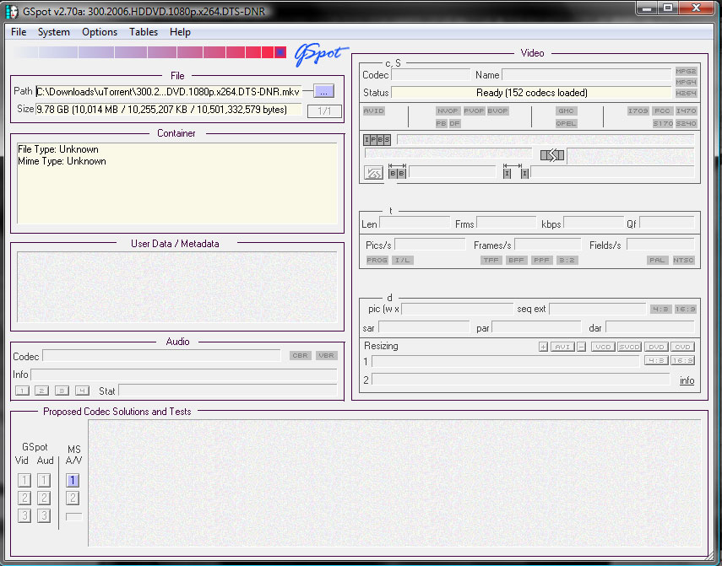Click audio stream button 2
The image size is (722, 566).
(x=41, y=391)
